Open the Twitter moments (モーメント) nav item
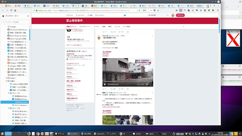 click(80, 15)
